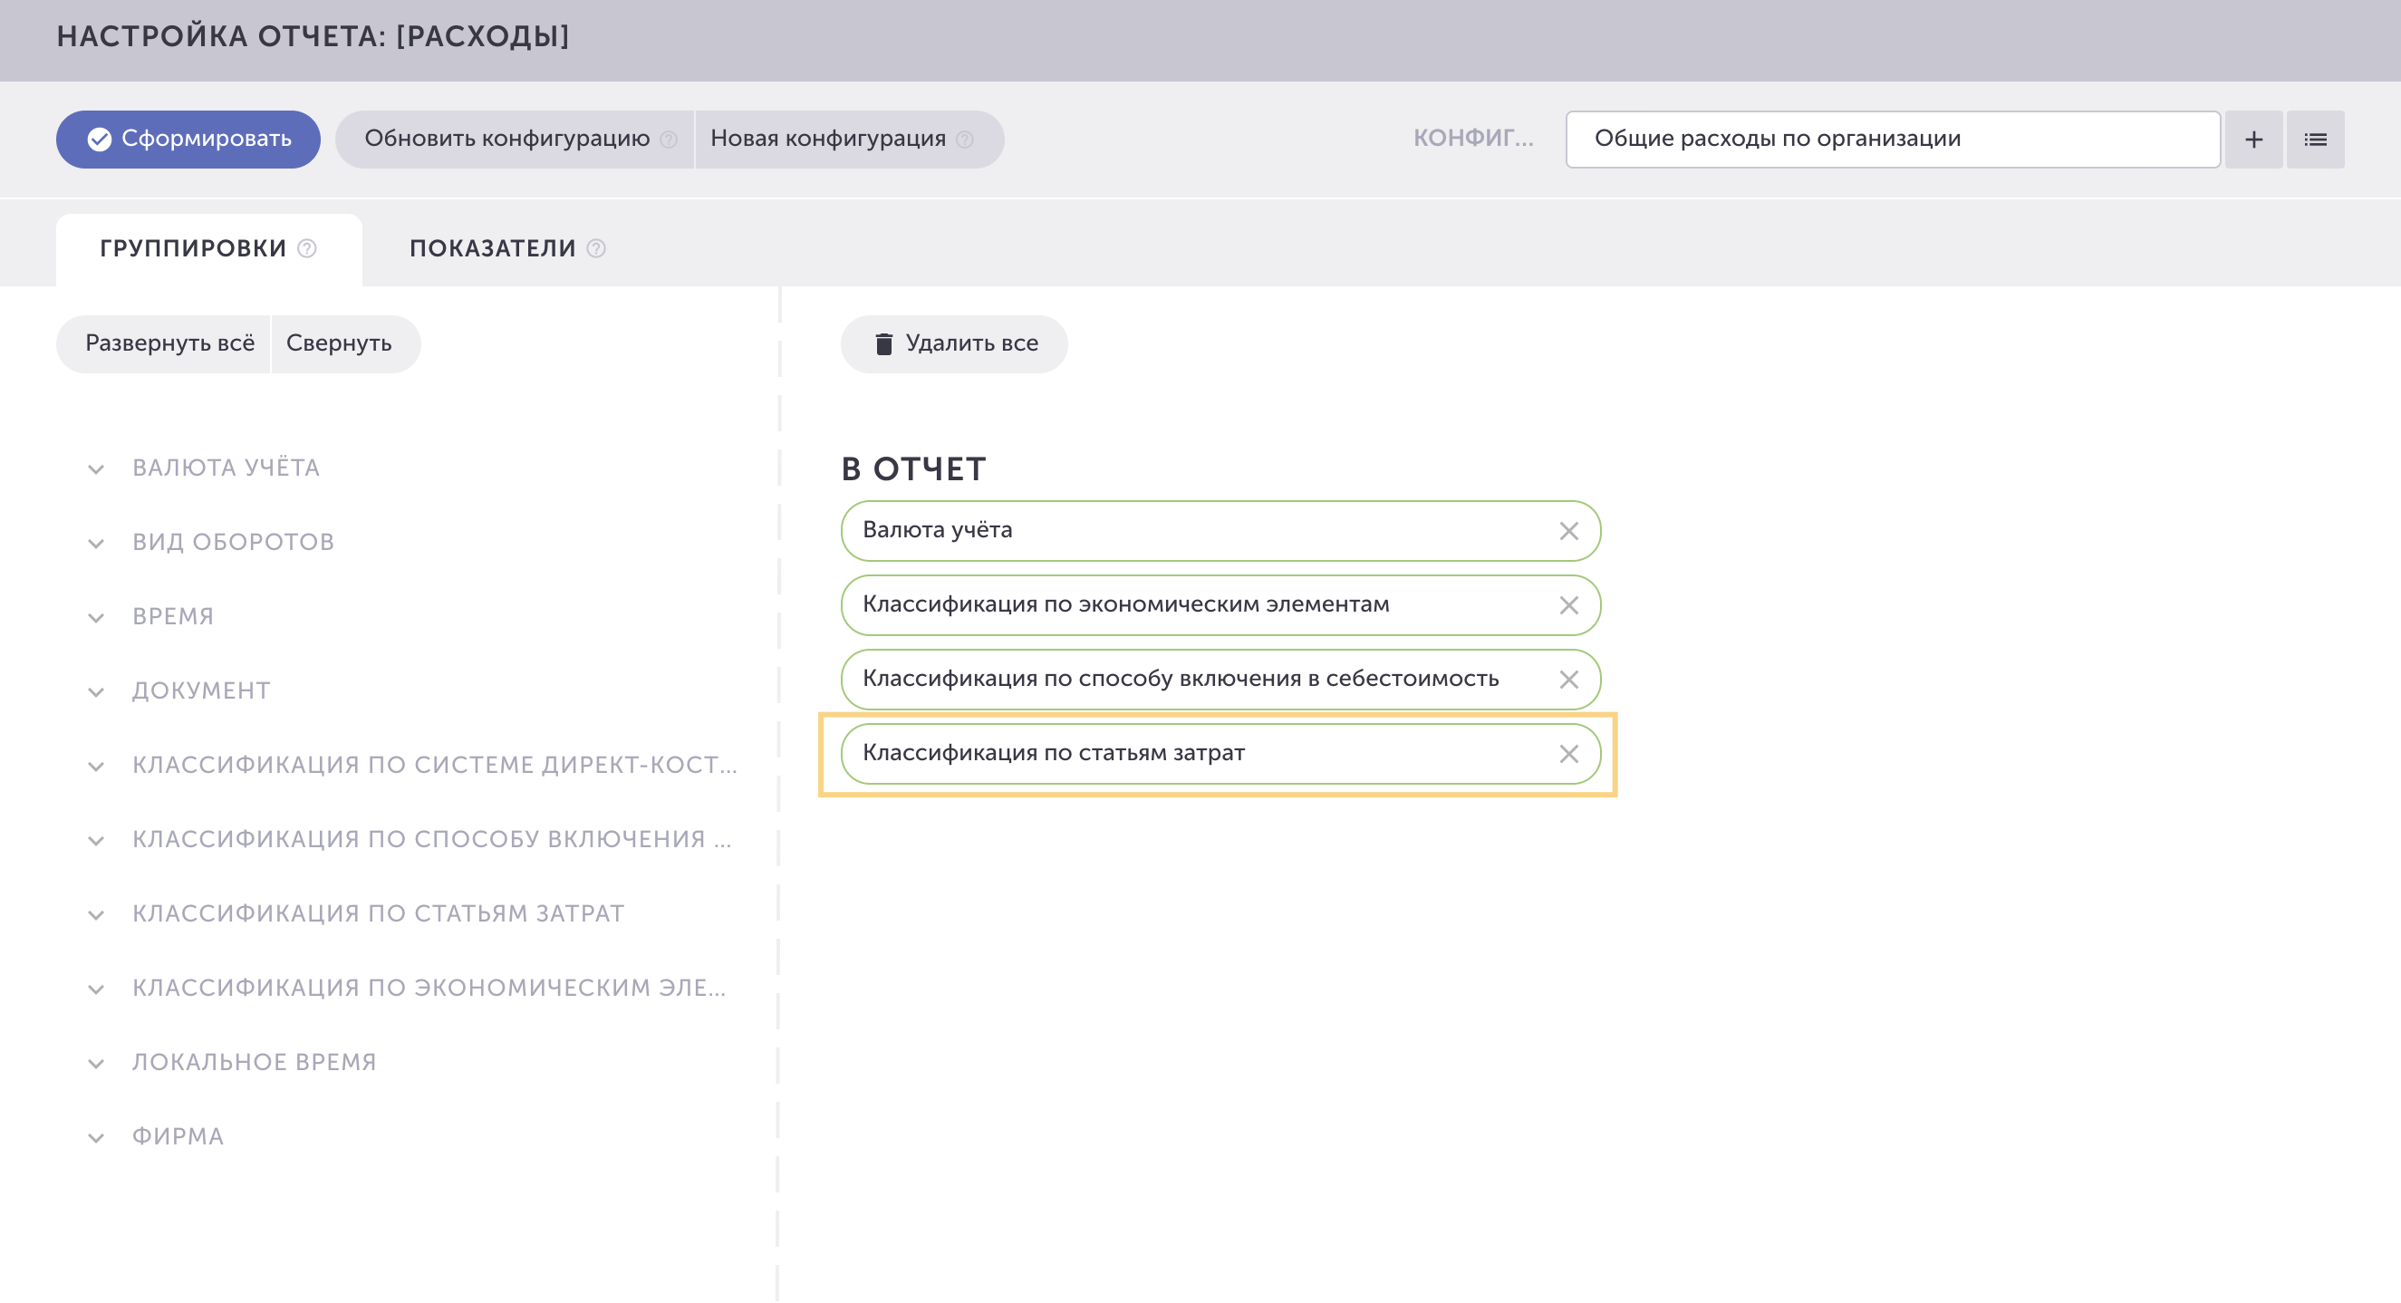The width and height of the screenshot is (2401, 1303).
Task: Click Валюта учёта report chip
Action: pyautogui.click(x=1220, y=531)
